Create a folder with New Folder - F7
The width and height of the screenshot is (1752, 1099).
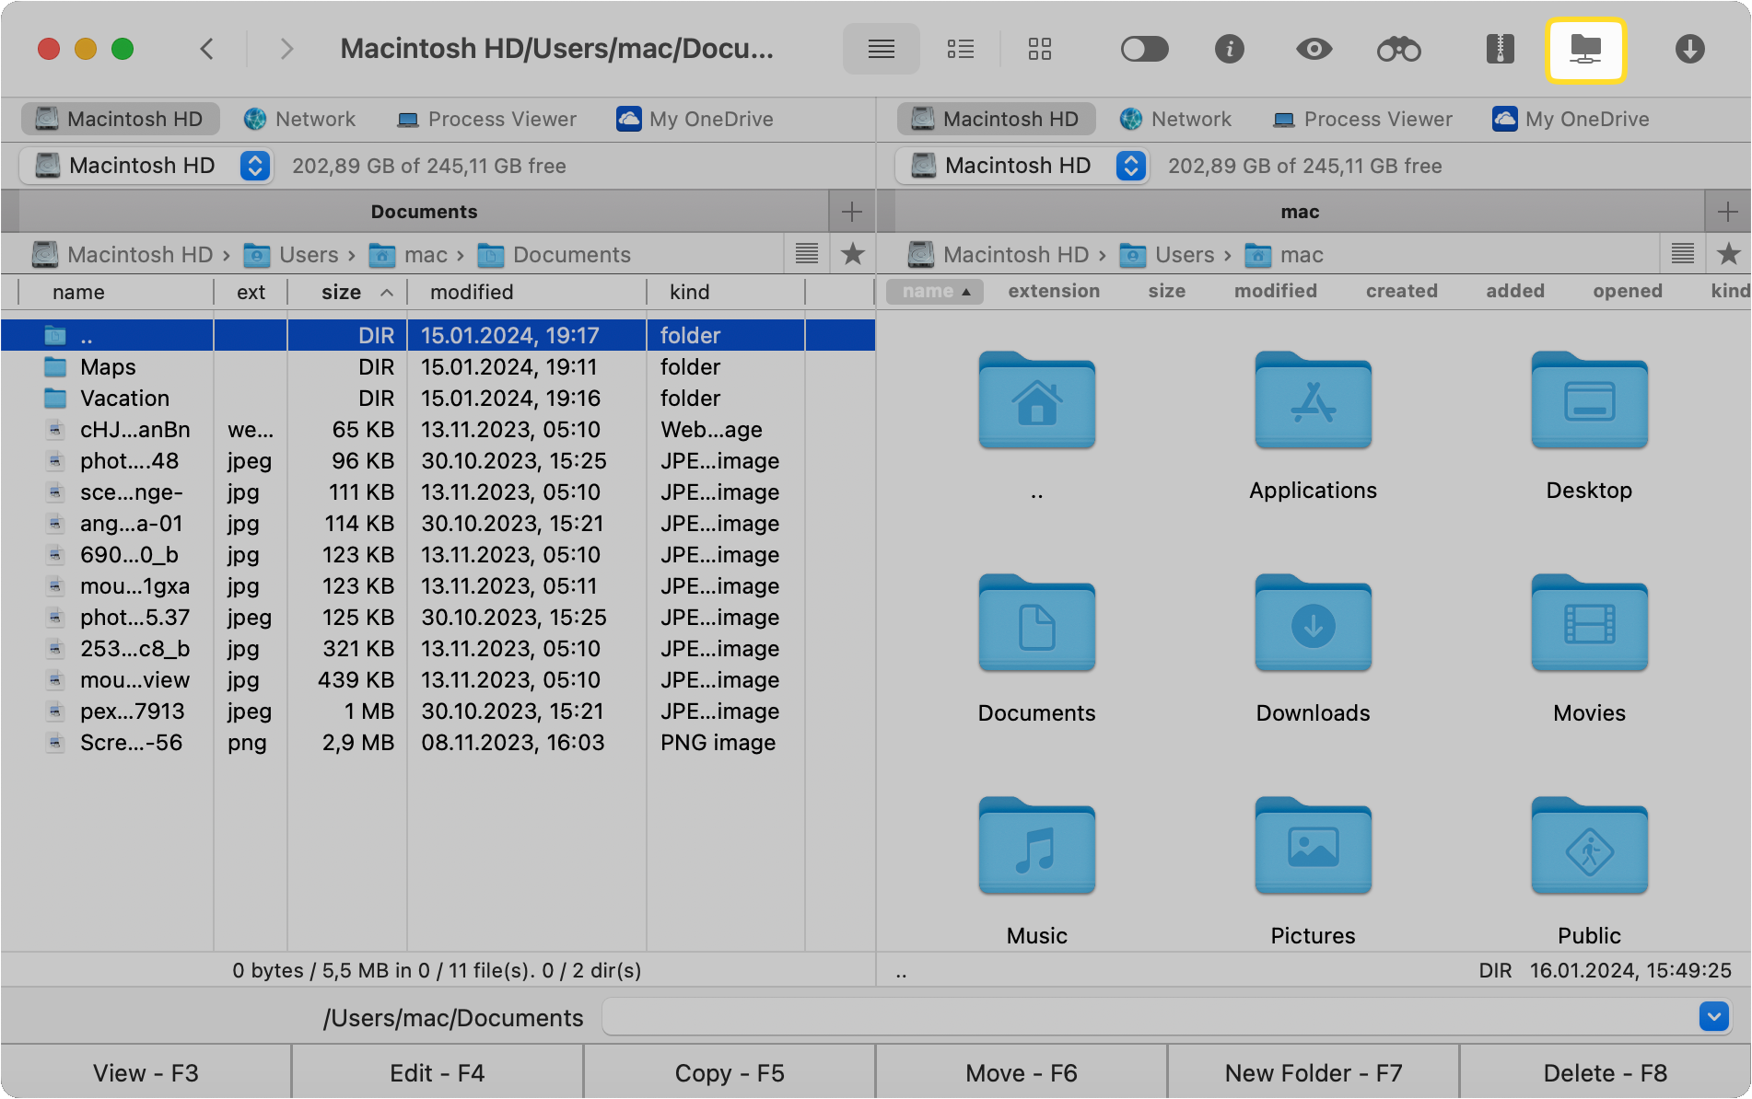pos(1313,1071)
